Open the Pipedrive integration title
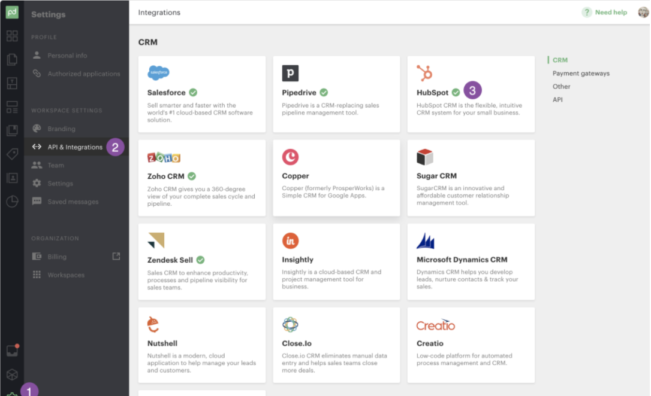Screen dimensions: 651x396 click(x=299, y=92)
